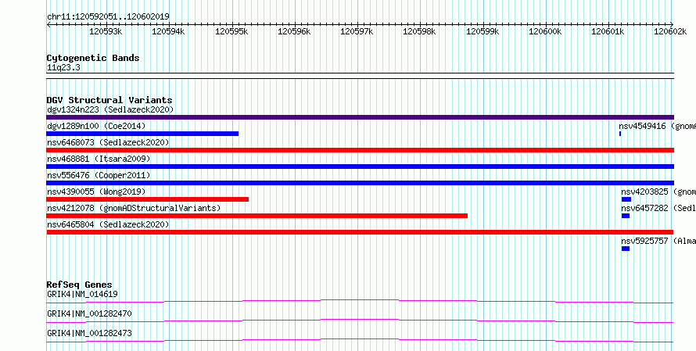Click the tiny nsv4549416 blue marker
This screenshot has height=351, width=696.
[x=620, y=134]
